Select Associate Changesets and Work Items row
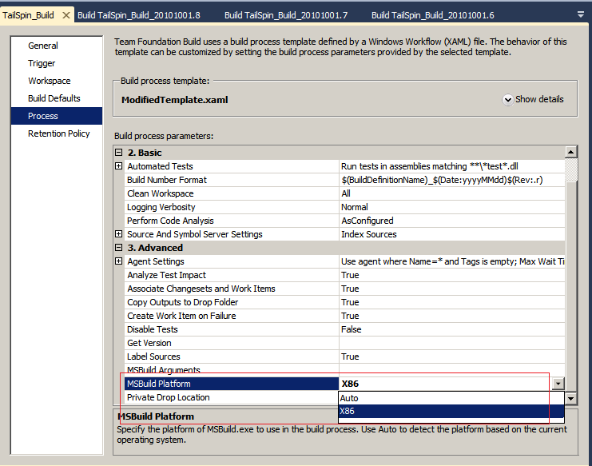 click(344, 289)
